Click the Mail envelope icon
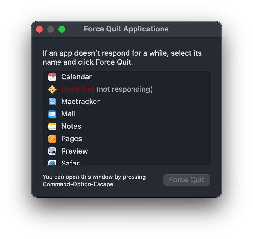This screenshot has width=253, height=239. tap(52, 114)
